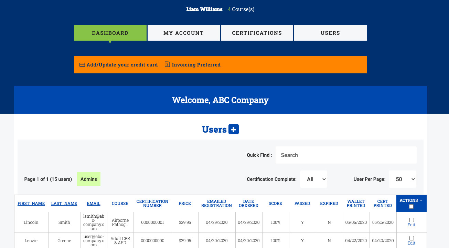Click the DATE ORDERED column header

point(248,204)
